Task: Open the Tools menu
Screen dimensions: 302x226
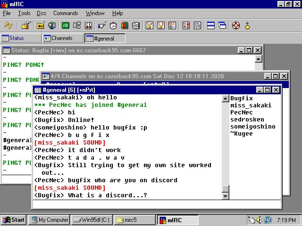Action: pos(24,13)
